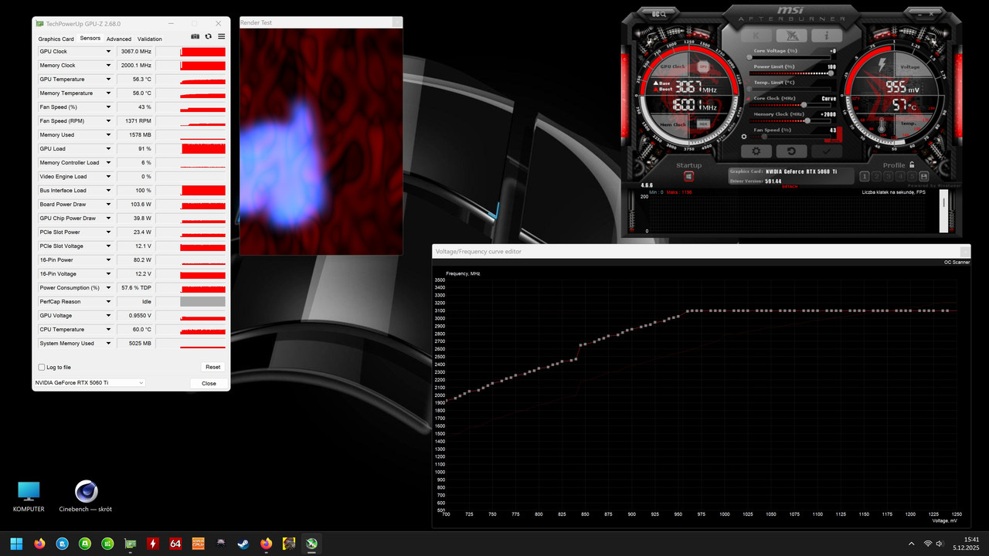Select Afterburner profile slot 5
Image resolution: width=989 pixels, height=556 pixels.
tap(913, 177)
